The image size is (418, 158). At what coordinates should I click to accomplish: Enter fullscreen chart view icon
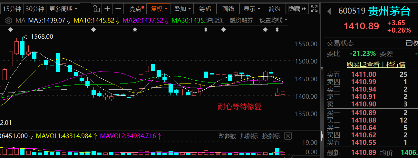[314, 9]
